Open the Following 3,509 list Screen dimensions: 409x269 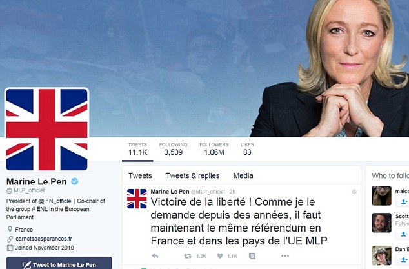(173, 149)
